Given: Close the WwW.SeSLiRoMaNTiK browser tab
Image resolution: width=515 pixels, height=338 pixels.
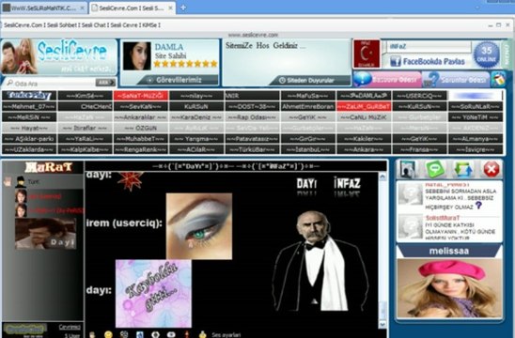Looking at the screenshot, I should coord(82,8).
